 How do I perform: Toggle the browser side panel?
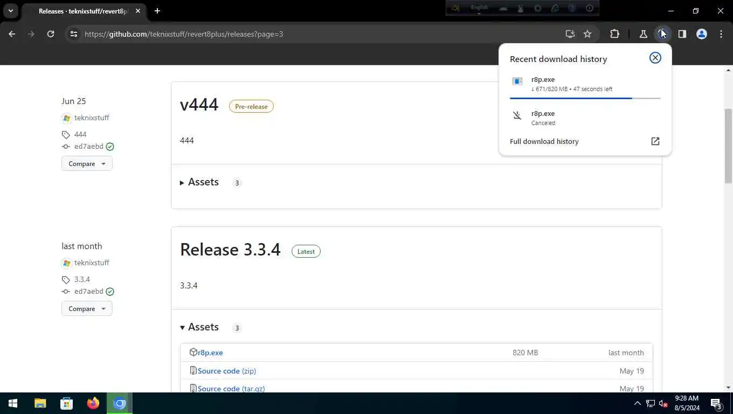[682, 34]
